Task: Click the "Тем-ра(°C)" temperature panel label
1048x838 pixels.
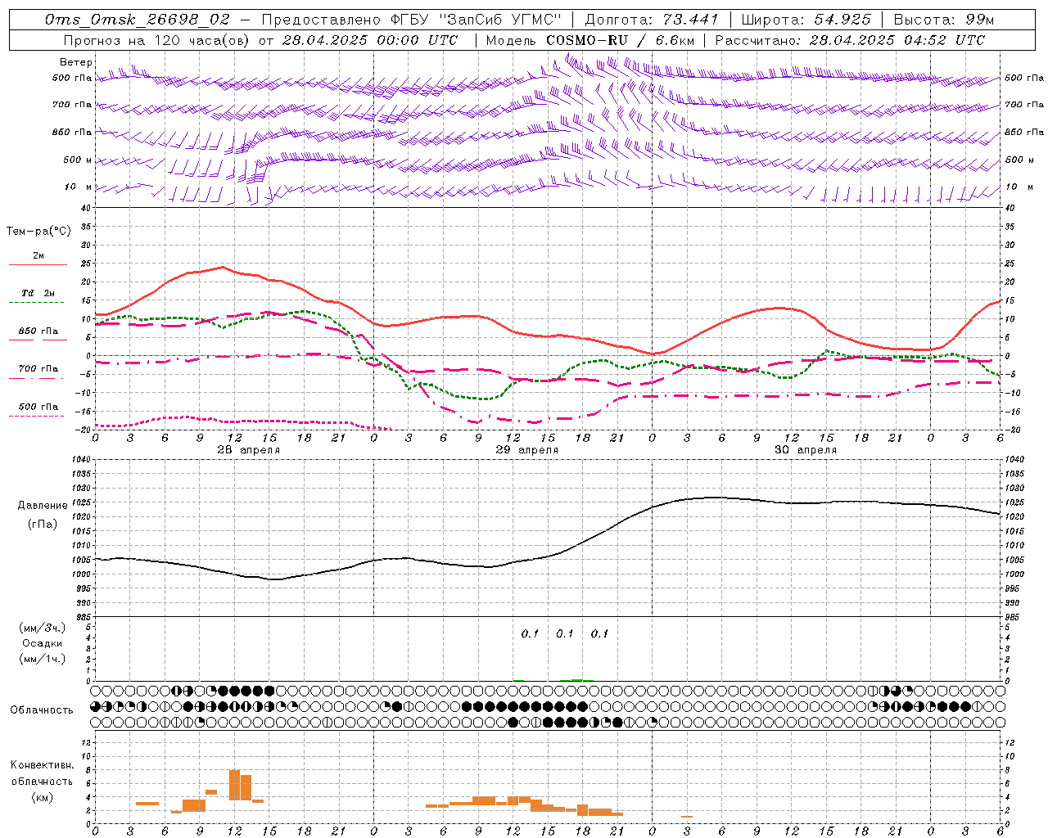Action: [38, 232]
